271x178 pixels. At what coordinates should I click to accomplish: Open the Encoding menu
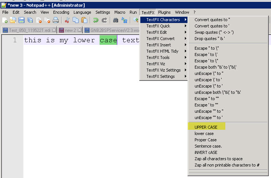pyautogui.click(x=61, y=12)
